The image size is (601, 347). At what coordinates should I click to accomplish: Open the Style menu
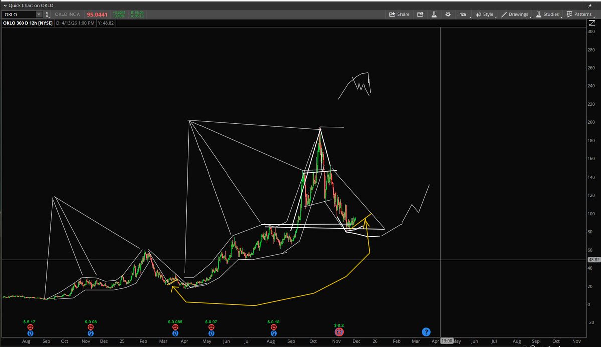[x=485, y=14]
